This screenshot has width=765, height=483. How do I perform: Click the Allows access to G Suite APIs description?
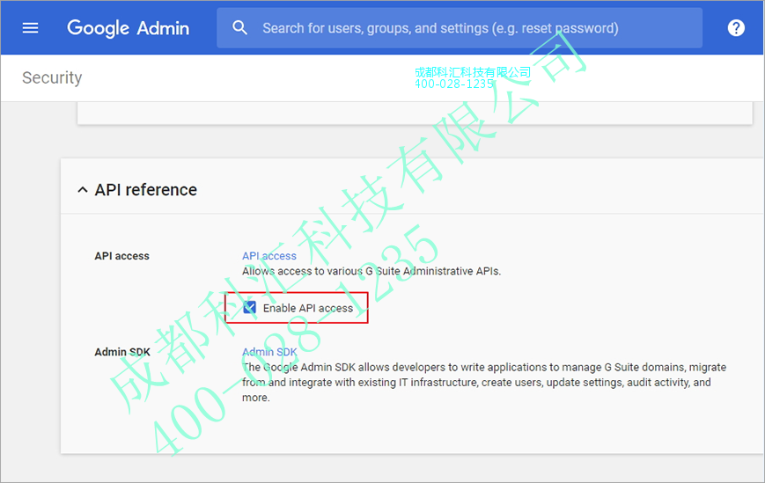coord(371,271)
